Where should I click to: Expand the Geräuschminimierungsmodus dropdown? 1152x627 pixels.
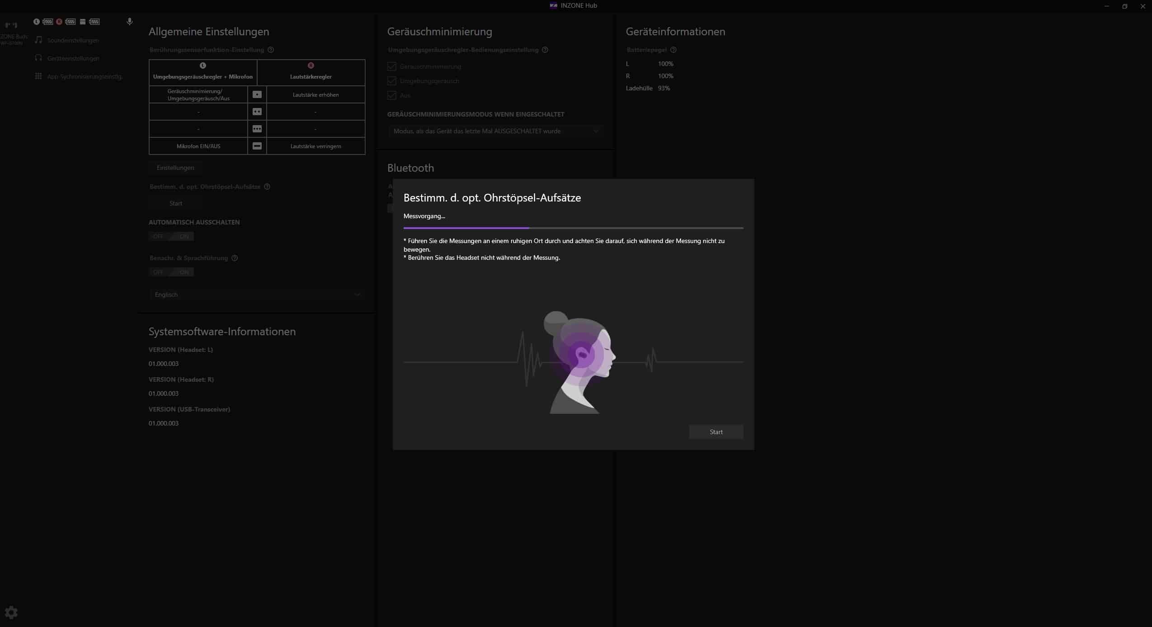coord(495,131)
